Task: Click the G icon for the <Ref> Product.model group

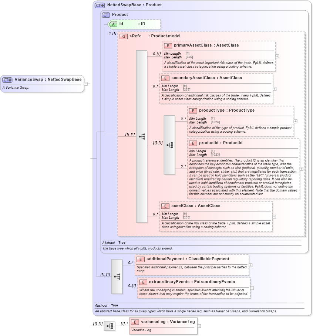Action: pyautogui.click(x=123, y=36)
